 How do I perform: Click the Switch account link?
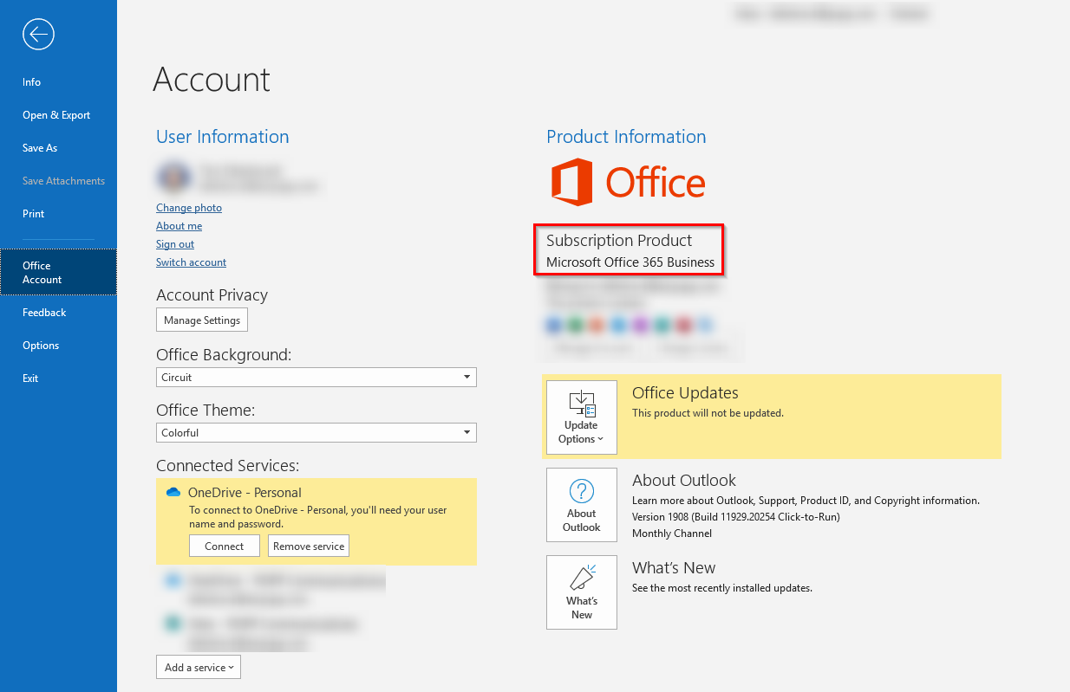click(x=191, y=262)
